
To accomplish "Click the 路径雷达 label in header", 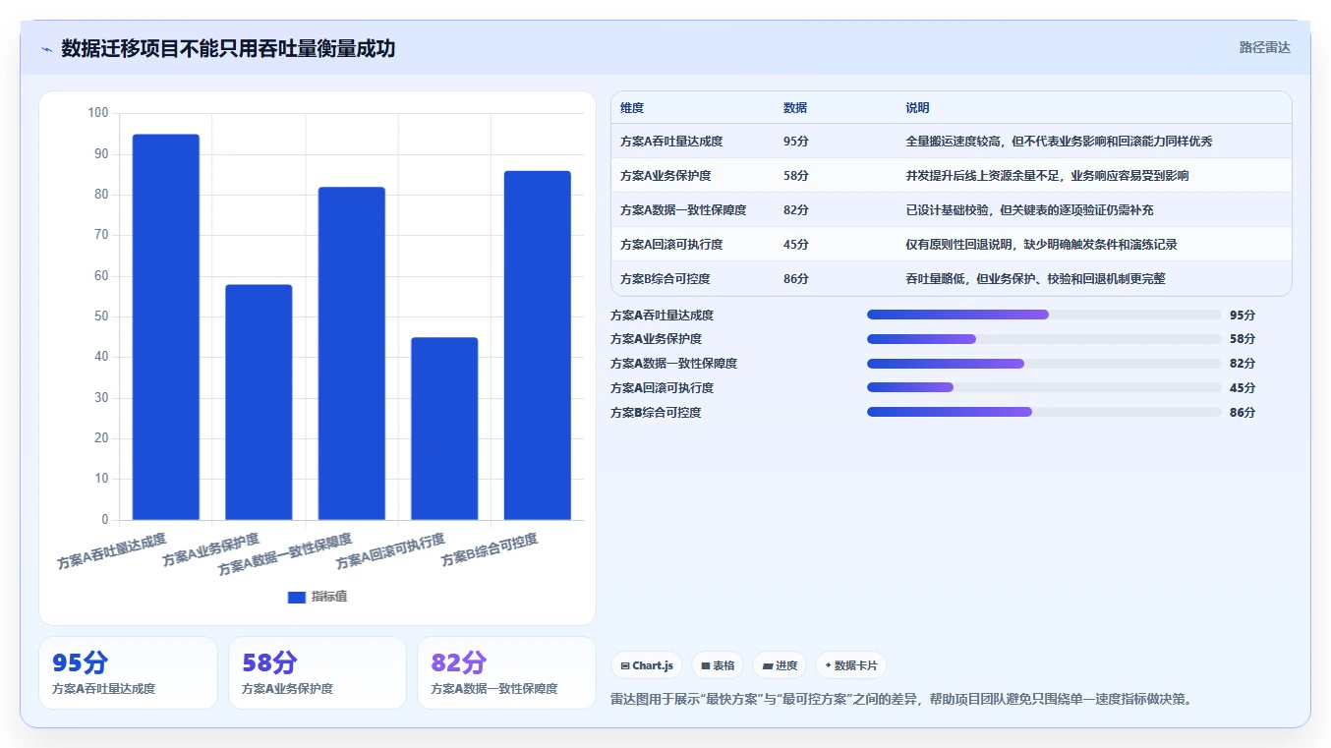I will 1264,47.
